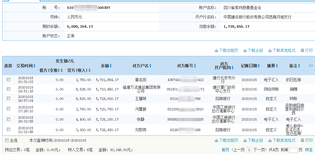This screenshot has height=154, width=315.
Task: Sort counterparty account (对方账号) arrows
Action: (195, 66)
